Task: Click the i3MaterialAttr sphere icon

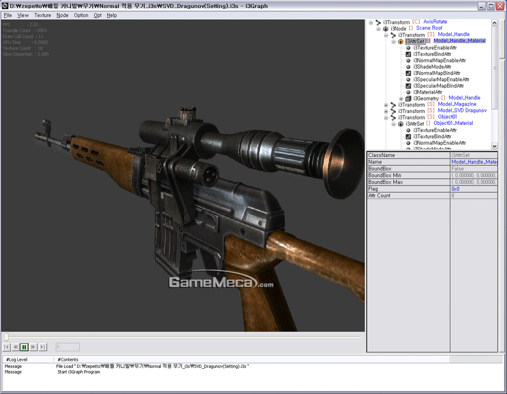Action: click(408, 92)
